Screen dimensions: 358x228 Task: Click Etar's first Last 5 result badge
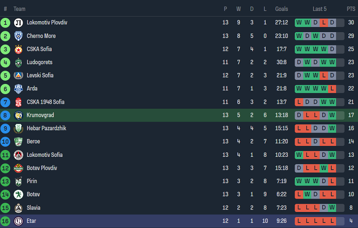299,221
